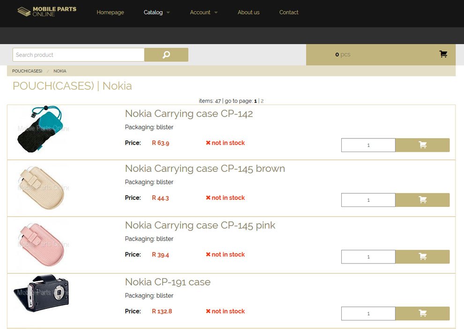
Task: Click the CP-145 pink case thumbnail
Action: (x=41, y=244)
